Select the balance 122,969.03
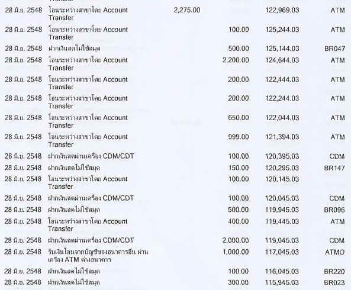 [282, 10]
